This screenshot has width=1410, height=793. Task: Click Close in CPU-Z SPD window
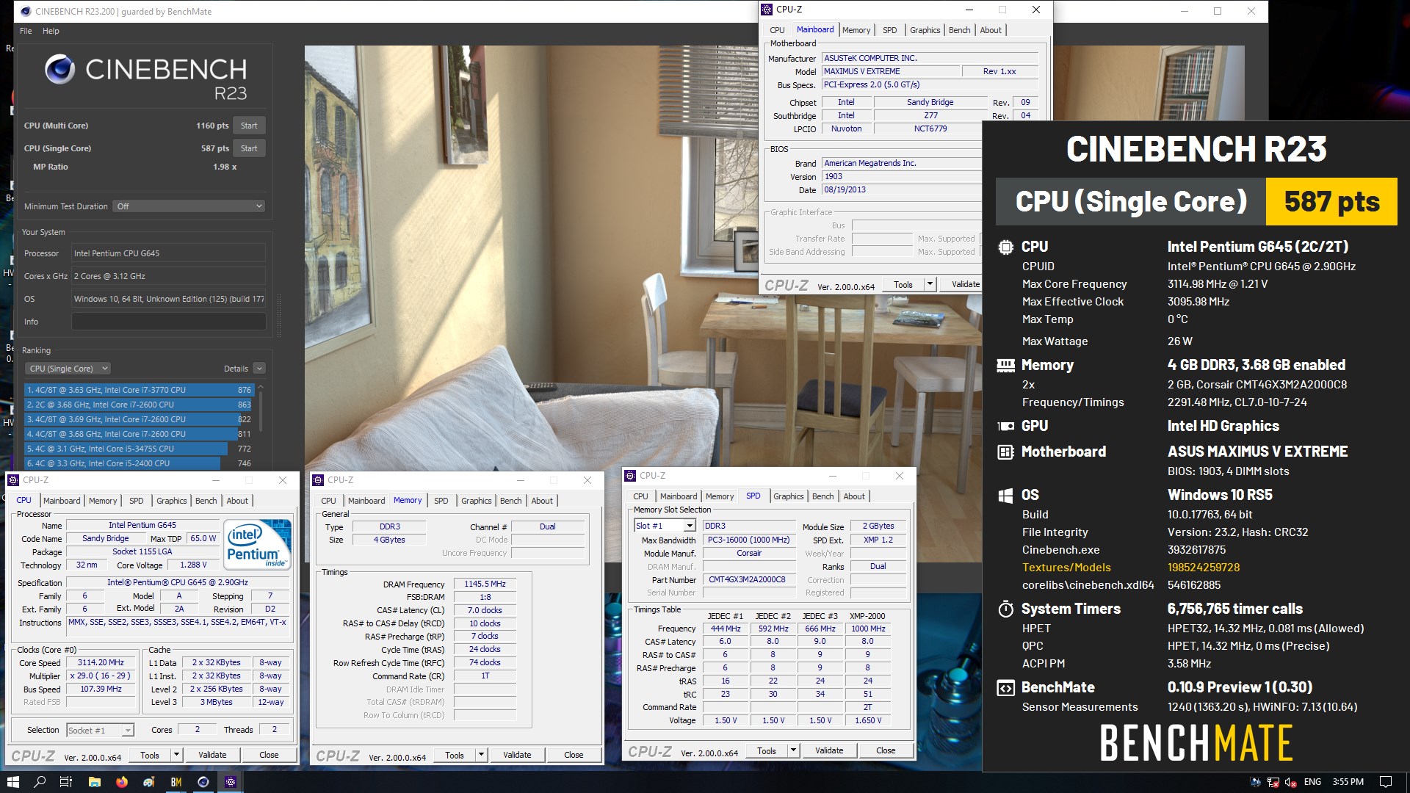(x=886, y=750)
